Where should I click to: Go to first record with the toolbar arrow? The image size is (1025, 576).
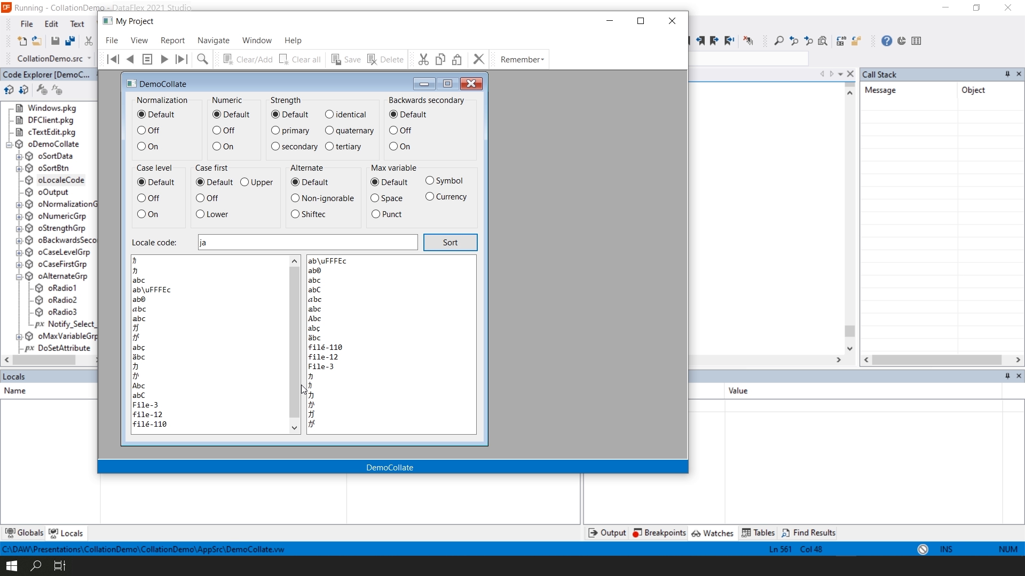tap(113, 59)
